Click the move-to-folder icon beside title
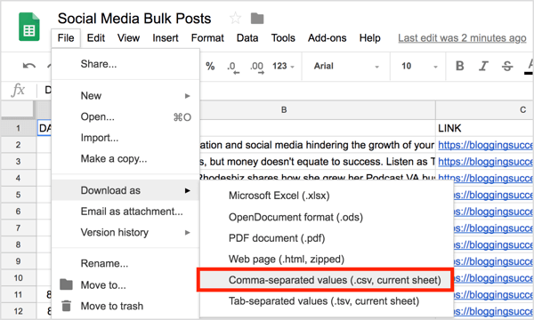534x320 pixels. tap(257, 19)
